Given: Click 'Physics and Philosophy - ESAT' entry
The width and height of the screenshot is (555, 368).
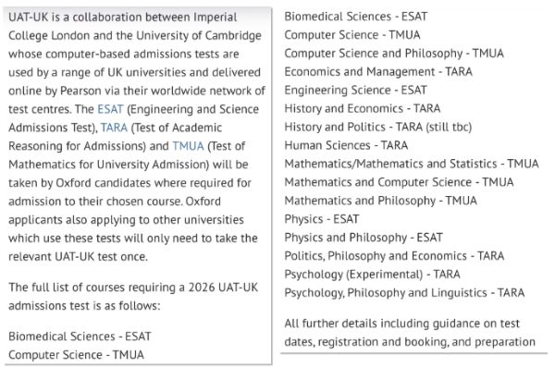Looking at the screenshot, I should 364,237.
